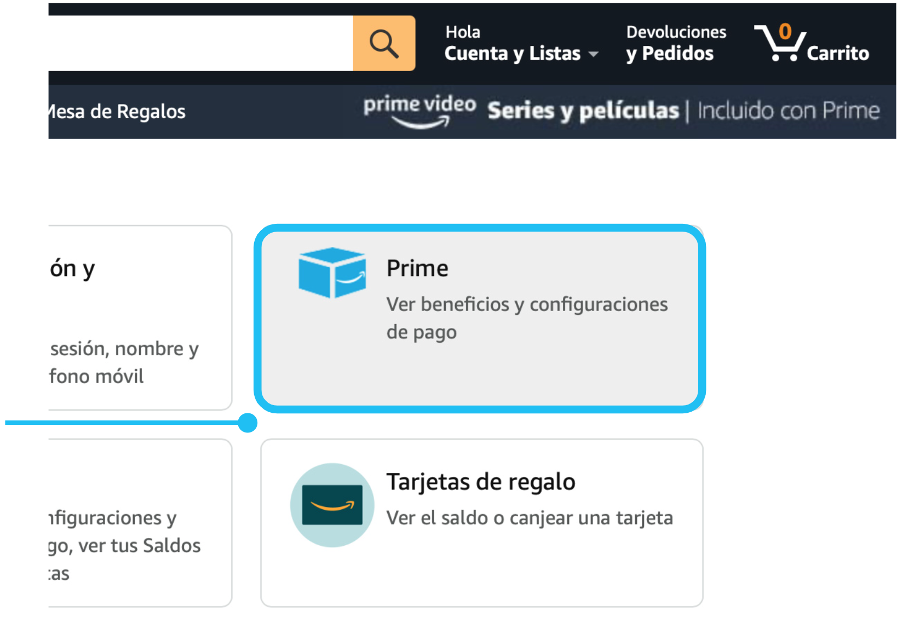Image resolution: width=897 pixels, height=623 pixels.
Task: Click the Carrito label
Action: [x=838, y=53]
